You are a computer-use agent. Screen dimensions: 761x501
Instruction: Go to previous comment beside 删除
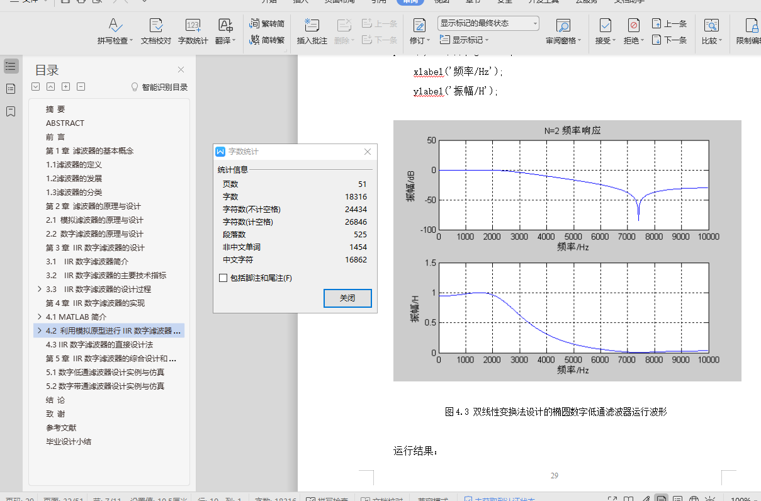pyautogui.click(x=380, y=24)
